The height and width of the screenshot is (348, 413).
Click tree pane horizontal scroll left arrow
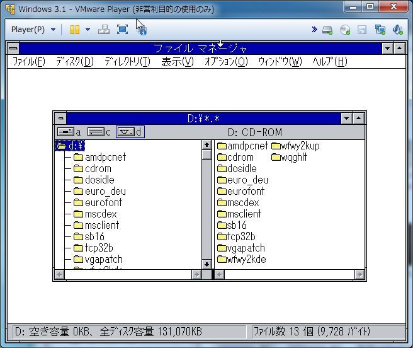pos(60,275)
